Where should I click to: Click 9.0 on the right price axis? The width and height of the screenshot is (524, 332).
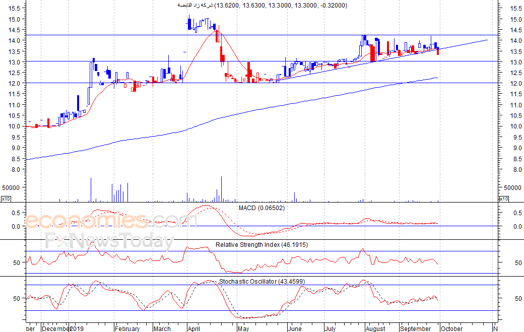click(x=517, y=148)
